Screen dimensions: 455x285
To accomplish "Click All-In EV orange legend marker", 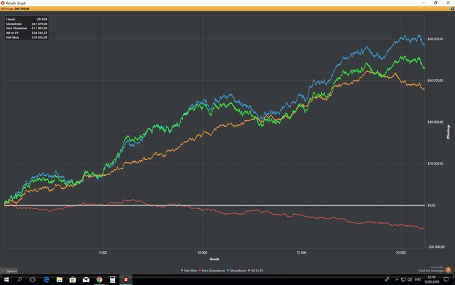I will pos(249,271).
